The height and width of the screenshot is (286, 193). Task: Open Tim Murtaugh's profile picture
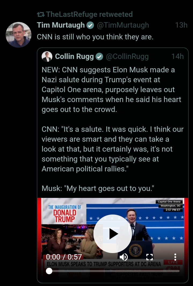coord(19,35)
